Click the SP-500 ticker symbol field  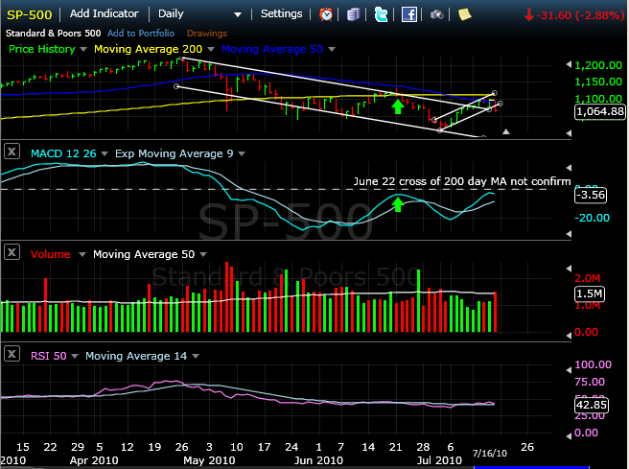[x=30, y=14]
